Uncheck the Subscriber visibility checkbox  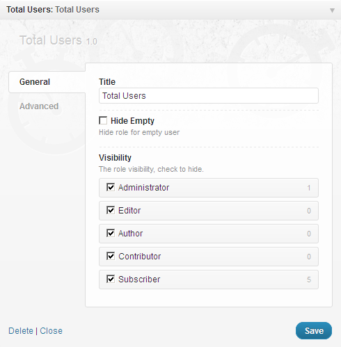pyautogui.click(x=111, y=279)
